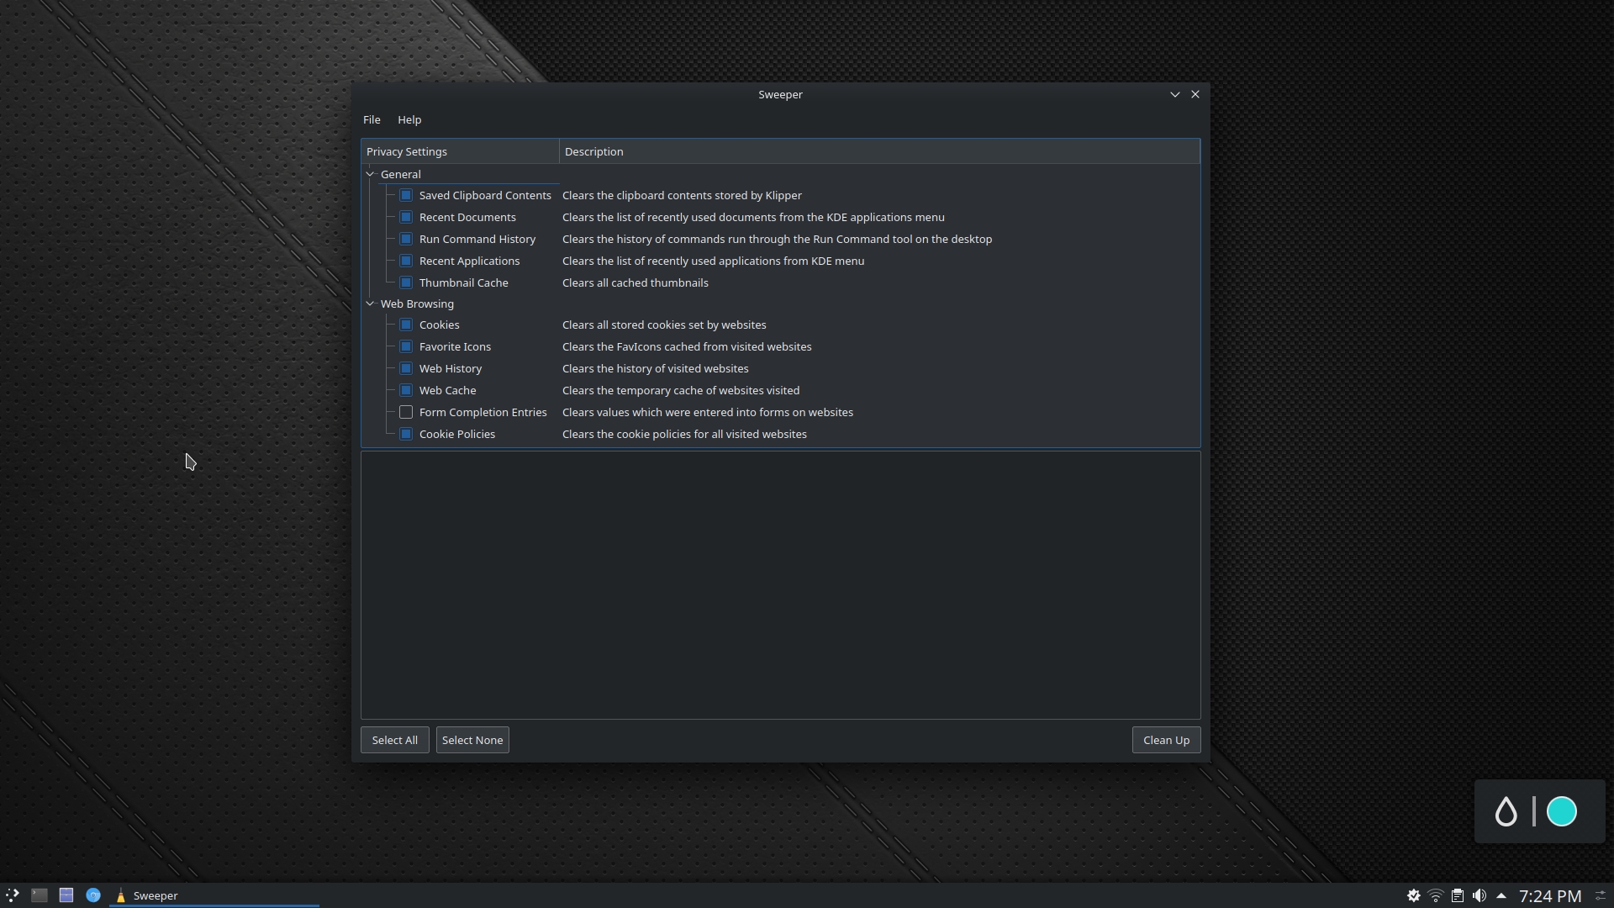Click the Recent Applications description text

point(713,261)
